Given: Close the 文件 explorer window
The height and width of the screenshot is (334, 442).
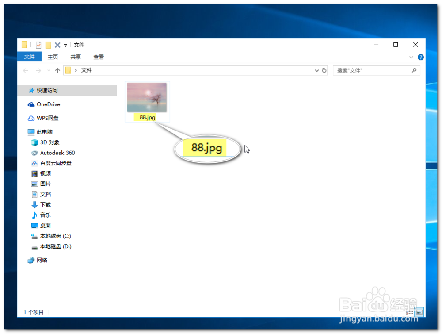Looking at the screenshot, I should [x=415, y=45].
